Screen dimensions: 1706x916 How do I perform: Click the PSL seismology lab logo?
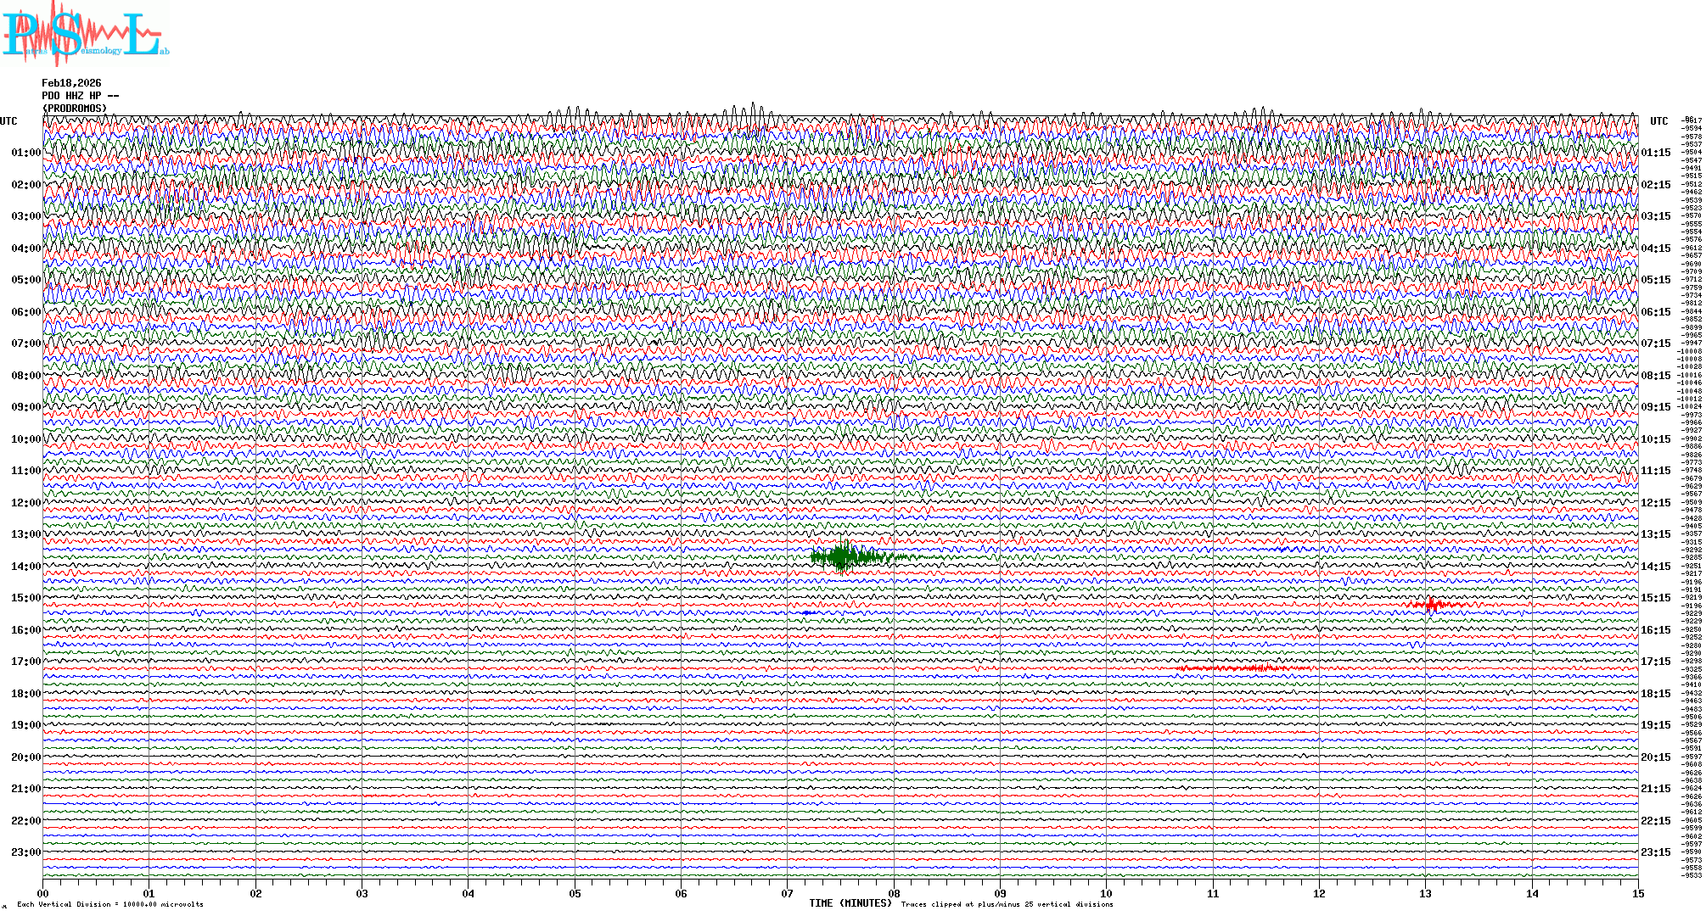pyautogui.click(x=85, y=34)
